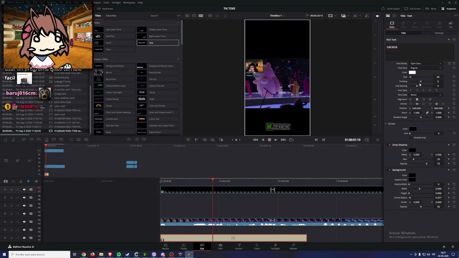Switch to the Color page icon
The height and width of the screenshot is (258, 459).
[x=257, y=246]
